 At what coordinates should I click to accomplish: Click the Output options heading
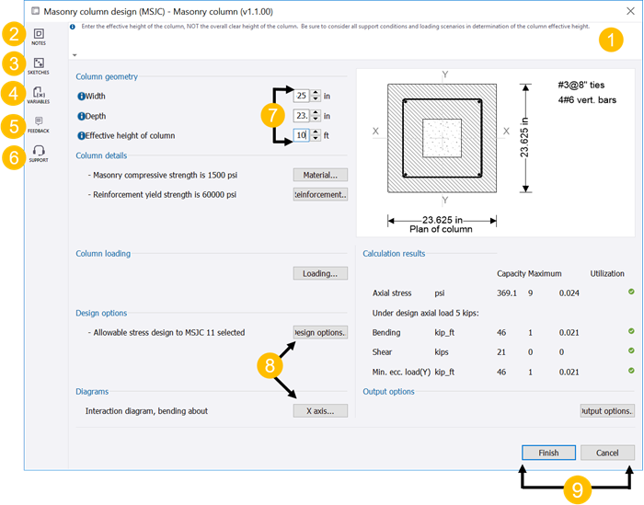[x=388, y=392]
